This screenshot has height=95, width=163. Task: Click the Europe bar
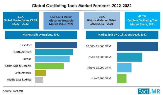52,59
